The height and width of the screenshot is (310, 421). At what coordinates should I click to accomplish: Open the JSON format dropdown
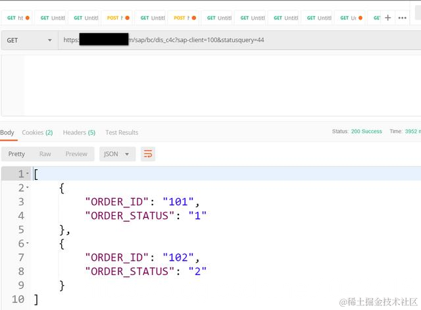click(117, 154)
